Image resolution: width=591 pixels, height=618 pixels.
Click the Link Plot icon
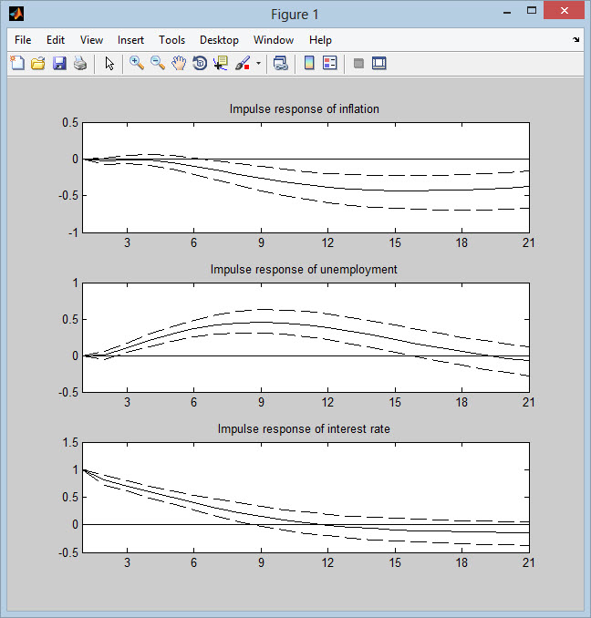point(280,63)
